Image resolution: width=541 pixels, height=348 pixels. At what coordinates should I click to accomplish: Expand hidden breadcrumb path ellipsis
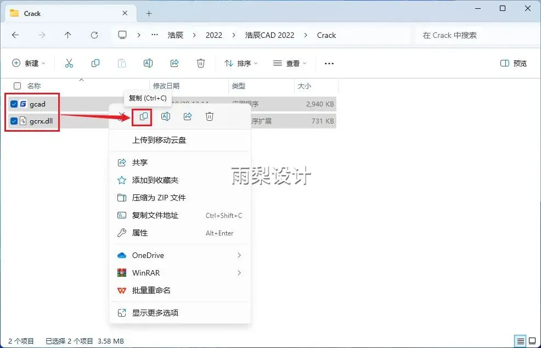point(155,35)
